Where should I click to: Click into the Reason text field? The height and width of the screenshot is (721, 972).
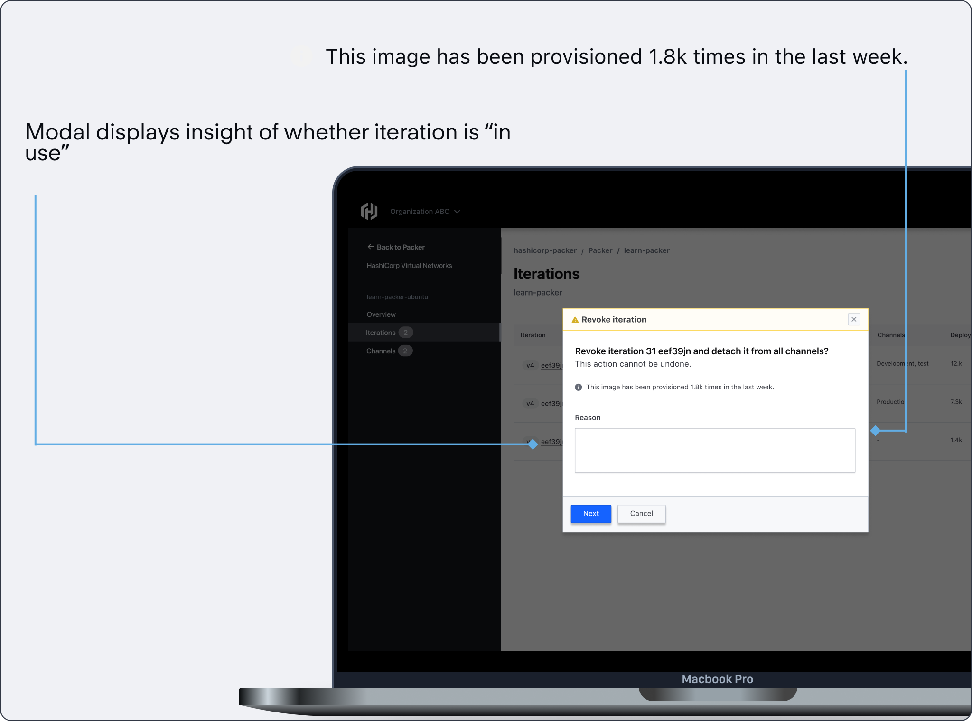715,451
